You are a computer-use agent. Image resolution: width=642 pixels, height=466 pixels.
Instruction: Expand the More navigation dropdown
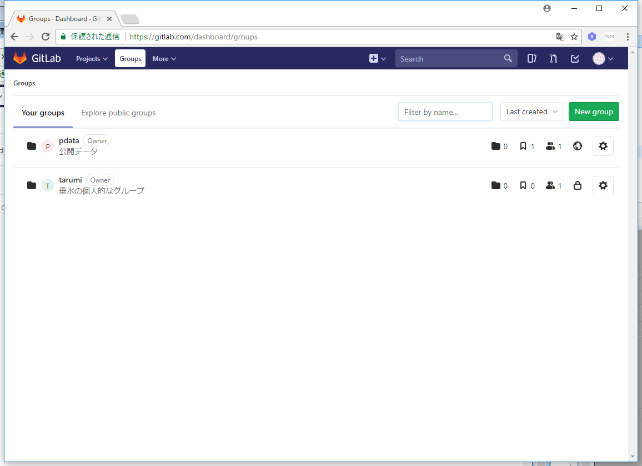[164, 58]
